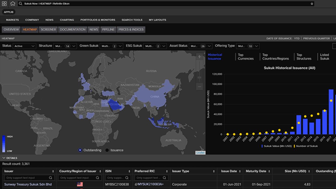This screenshot has width=336, height=189.
Task: Click the Malaysia flag in the Country column
Action: click(79, 184)
